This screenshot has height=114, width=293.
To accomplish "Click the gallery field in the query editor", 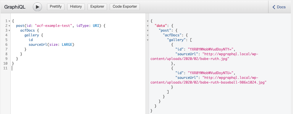I will 32,35.
